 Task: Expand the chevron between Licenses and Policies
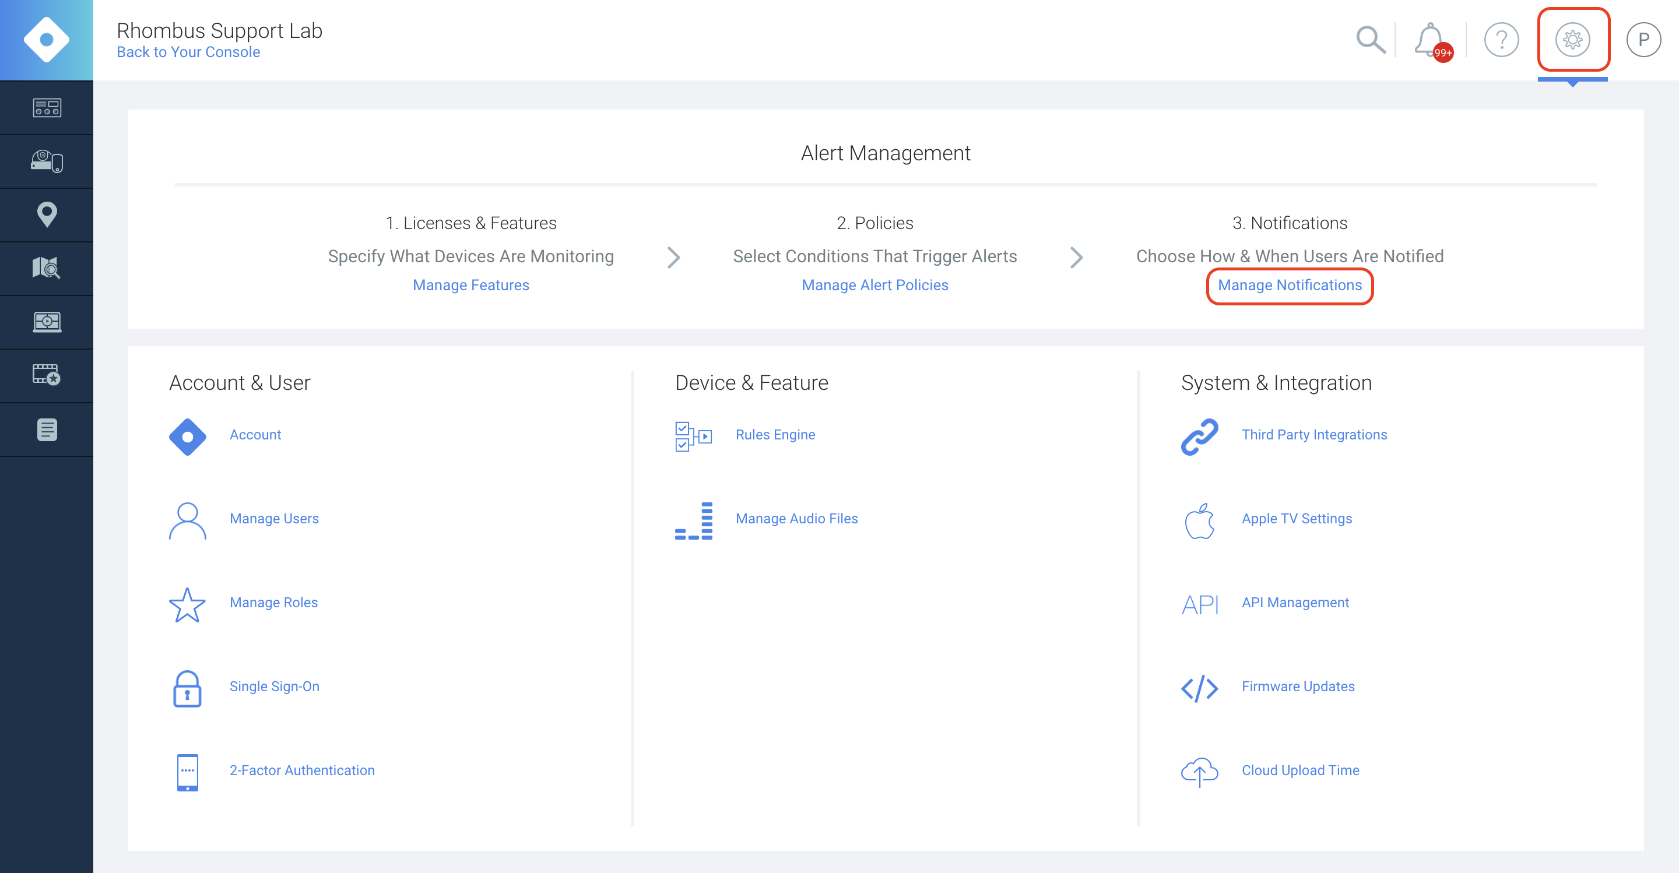[x=673, y=258]
